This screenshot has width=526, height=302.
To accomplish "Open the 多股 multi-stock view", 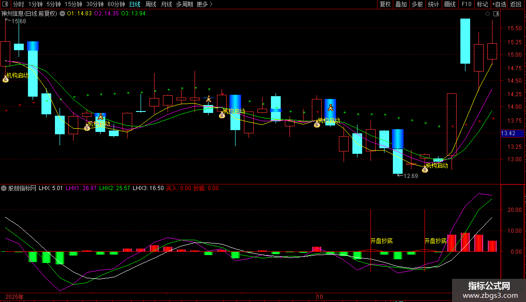I will click(418, 4).
